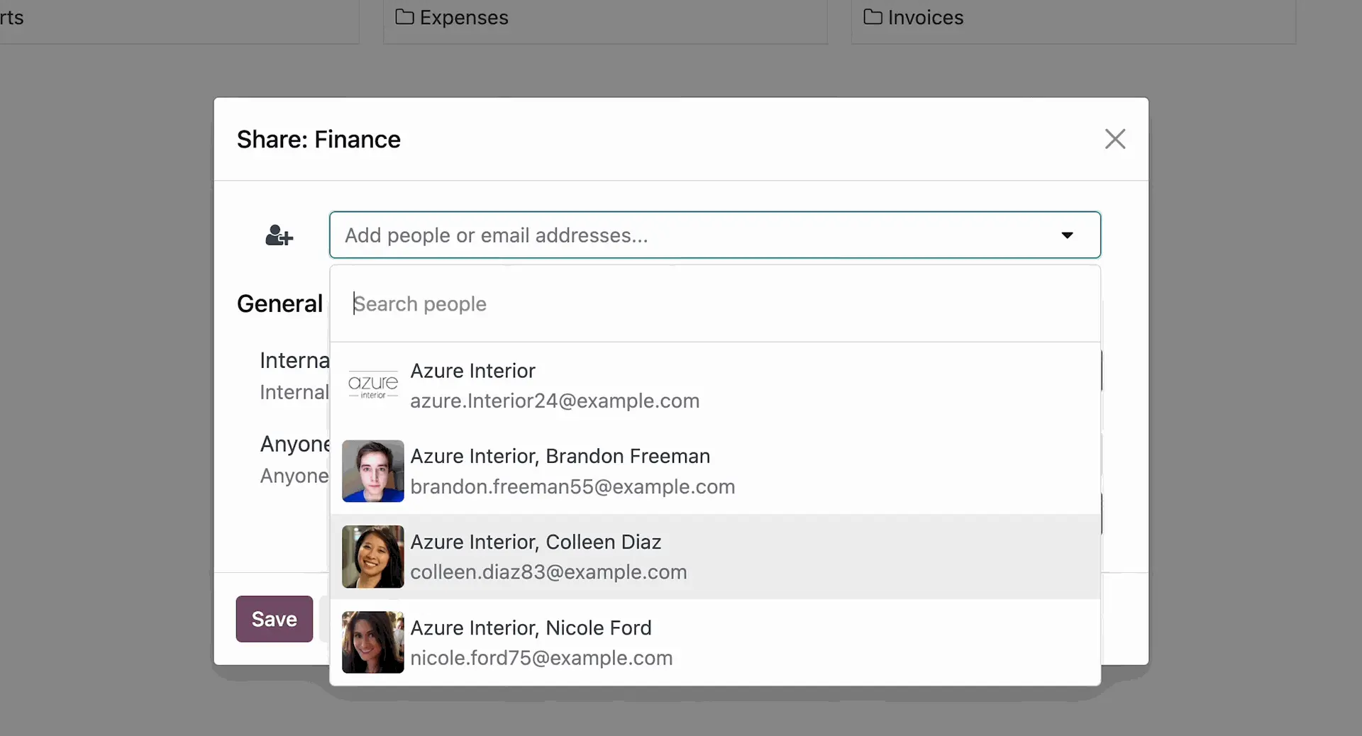Click Nicole Ford's avatar photo
This screenshot has width=1362, height=736.
tap(372, 642)
